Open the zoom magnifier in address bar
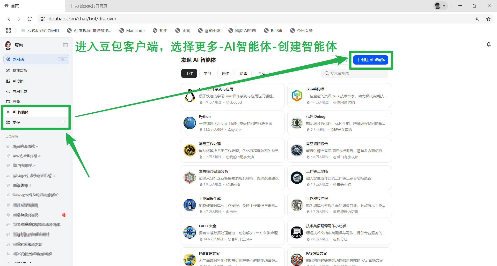Viewport: 497px width, 266px height. point(477,19)
